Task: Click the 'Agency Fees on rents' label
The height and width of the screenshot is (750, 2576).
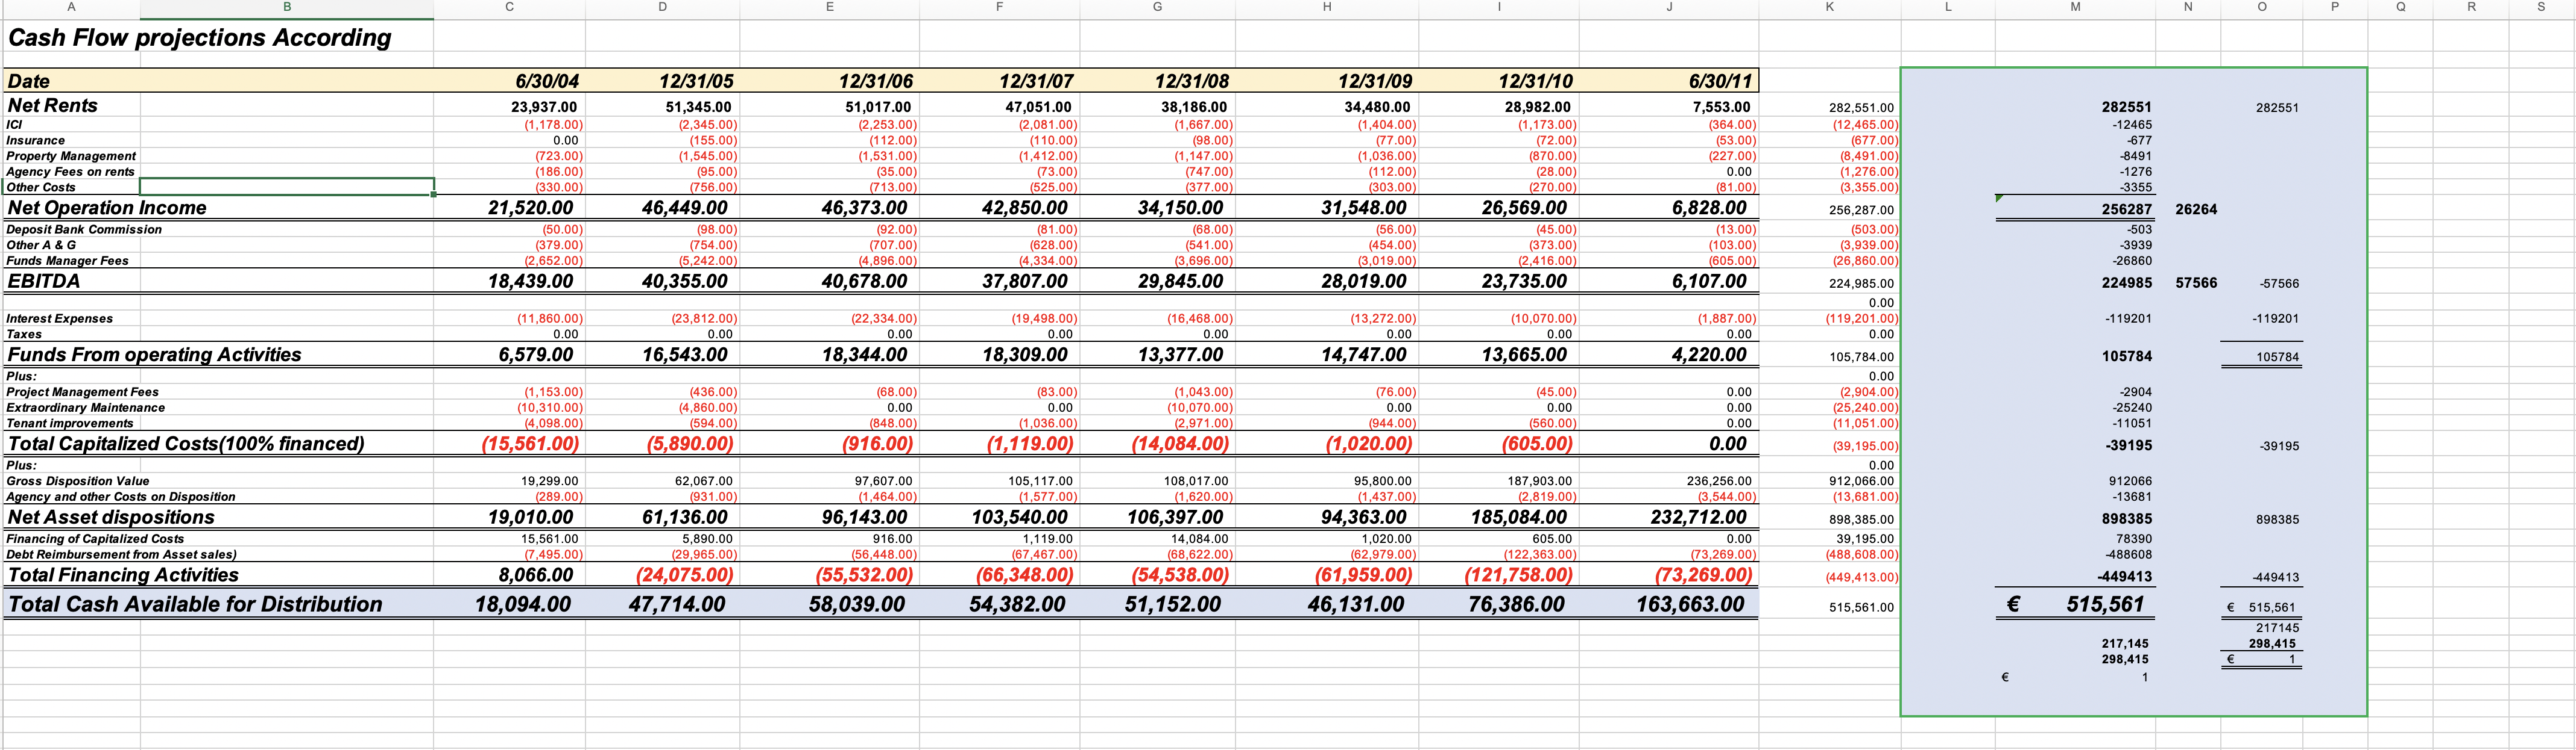Action: click(70, 172)
